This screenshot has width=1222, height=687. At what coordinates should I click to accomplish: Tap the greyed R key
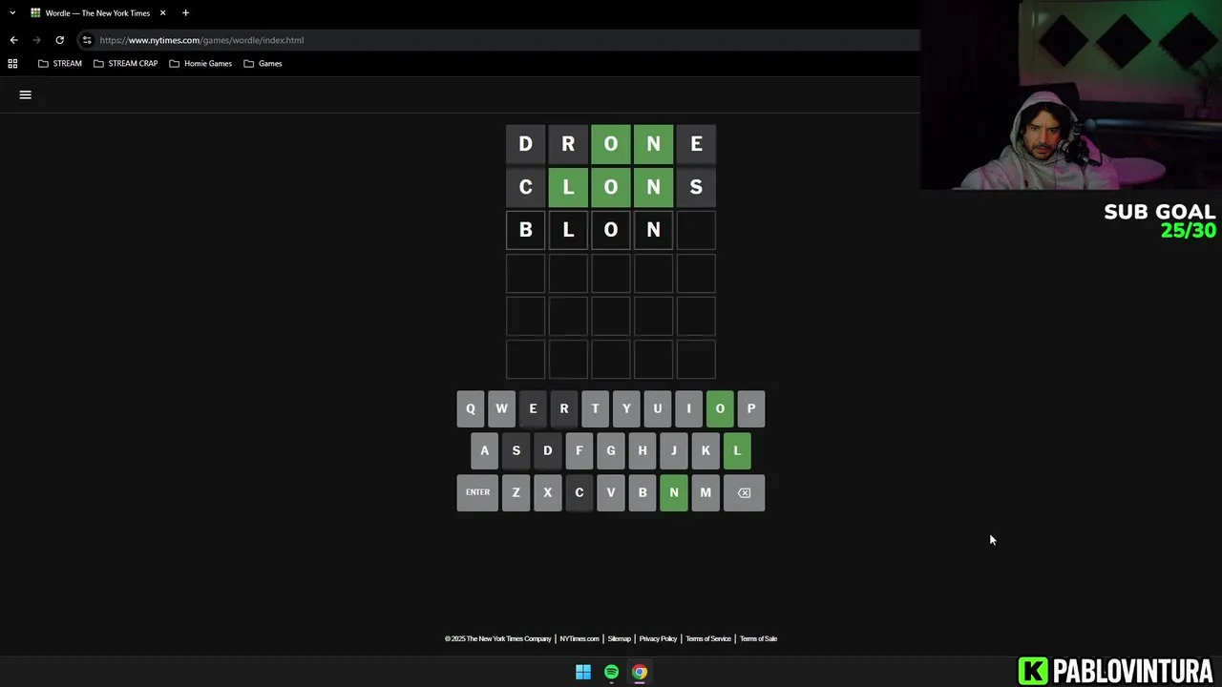pos(564,408)
